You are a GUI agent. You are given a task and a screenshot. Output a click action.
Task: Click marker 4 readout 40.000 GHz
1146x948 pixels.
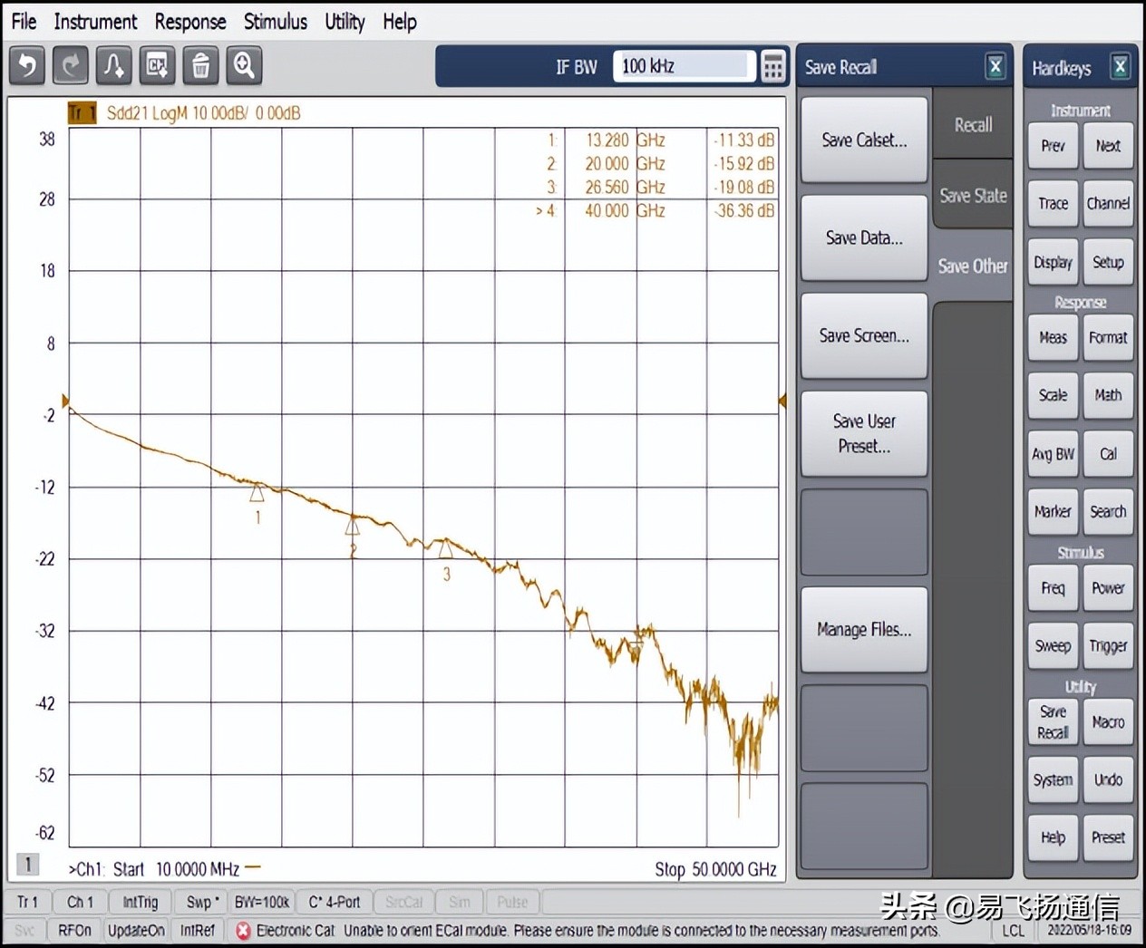pos(626,210)
